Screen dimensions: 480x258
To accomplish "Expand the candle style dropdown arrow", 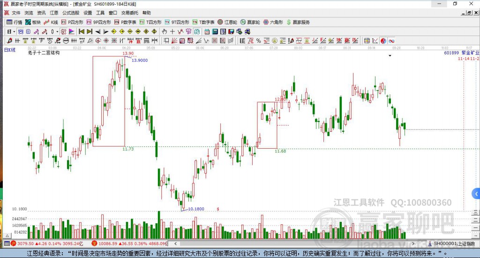I will coord(57,31).
